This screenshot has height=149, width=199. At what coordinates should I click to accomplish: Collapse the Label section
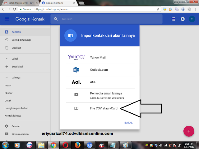pos(7,59)
